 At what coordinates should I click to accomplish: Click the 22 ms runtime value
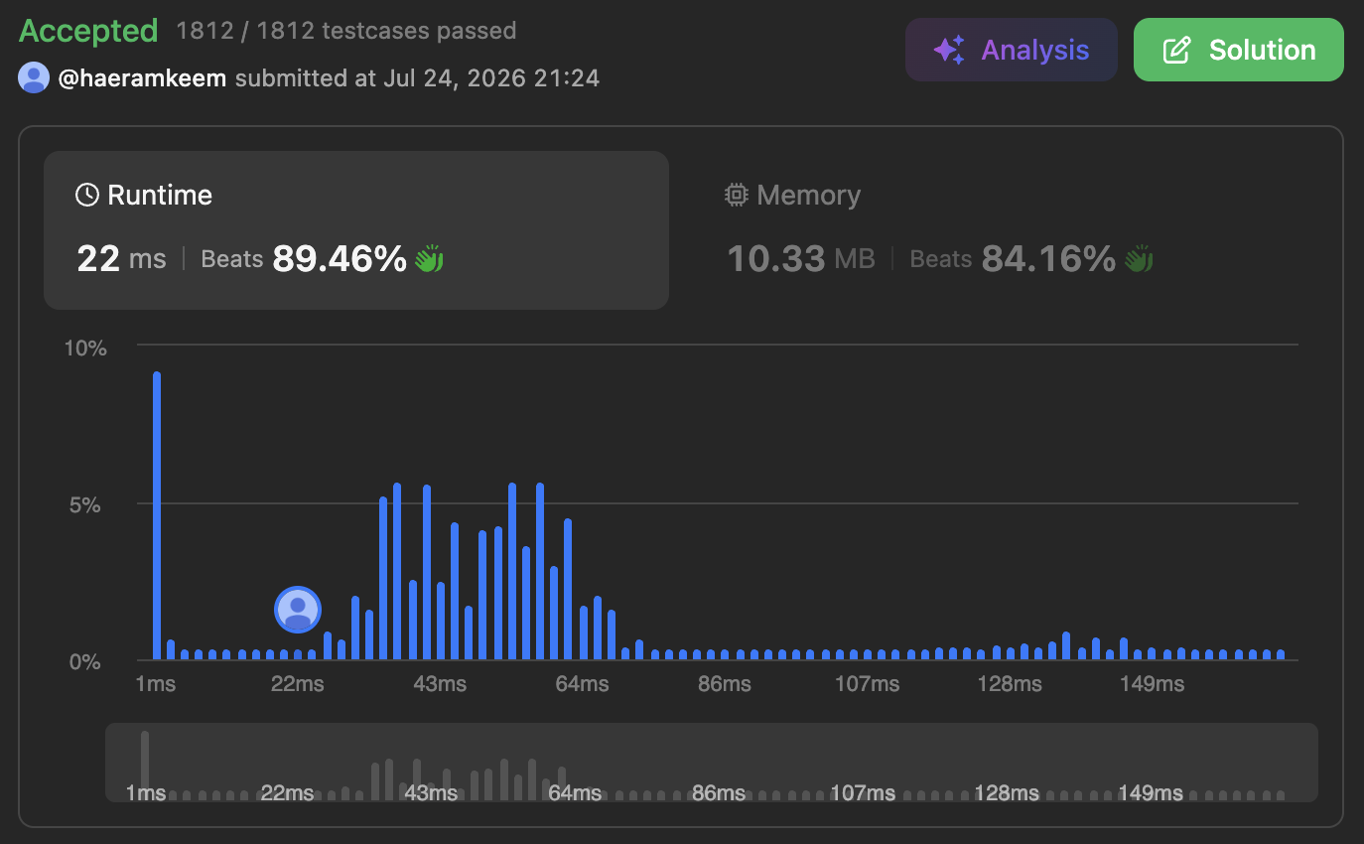[122, 259]
